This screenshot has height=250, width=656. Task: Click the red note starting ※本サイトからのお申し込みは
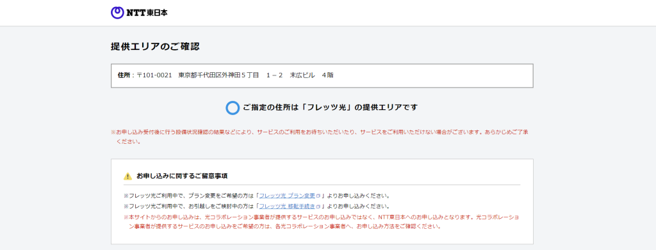(322, 223)
